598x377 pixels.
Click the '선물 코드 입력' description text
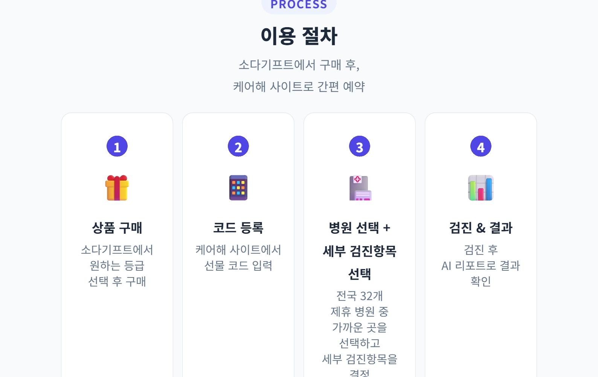click(238, 266)
